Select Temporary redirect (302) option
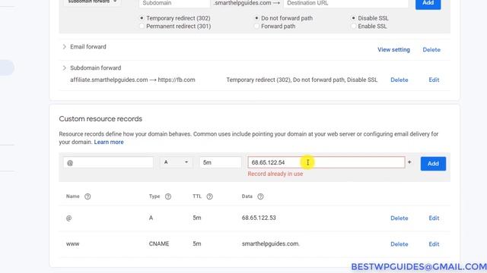This screenshot has width=487, height=273. coord(142,18)
